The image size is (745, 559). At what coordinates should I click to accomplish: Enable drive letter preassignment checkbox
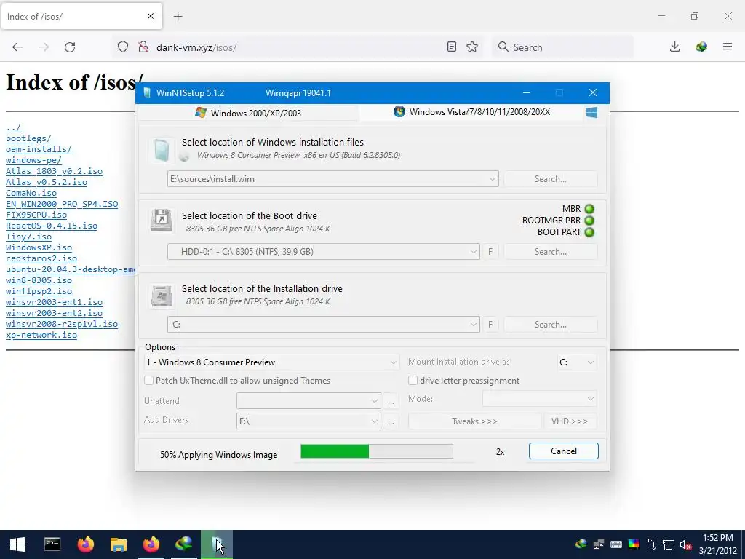click(413, 380)
